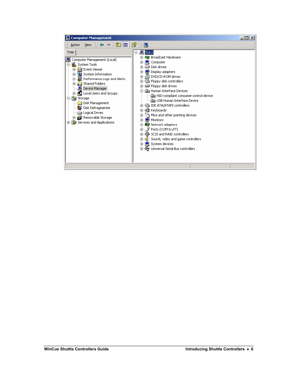Image resolution: width=289 pixels, height=374 pixels.
Task: Expand the Floppy disk controllers category
Action: point(141,81)
